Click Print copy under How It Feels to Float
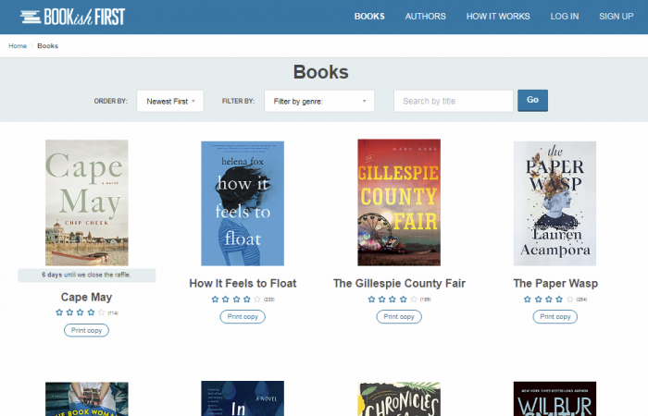The width and height of the screenshot is (648, 416). (x=243, y=316)
